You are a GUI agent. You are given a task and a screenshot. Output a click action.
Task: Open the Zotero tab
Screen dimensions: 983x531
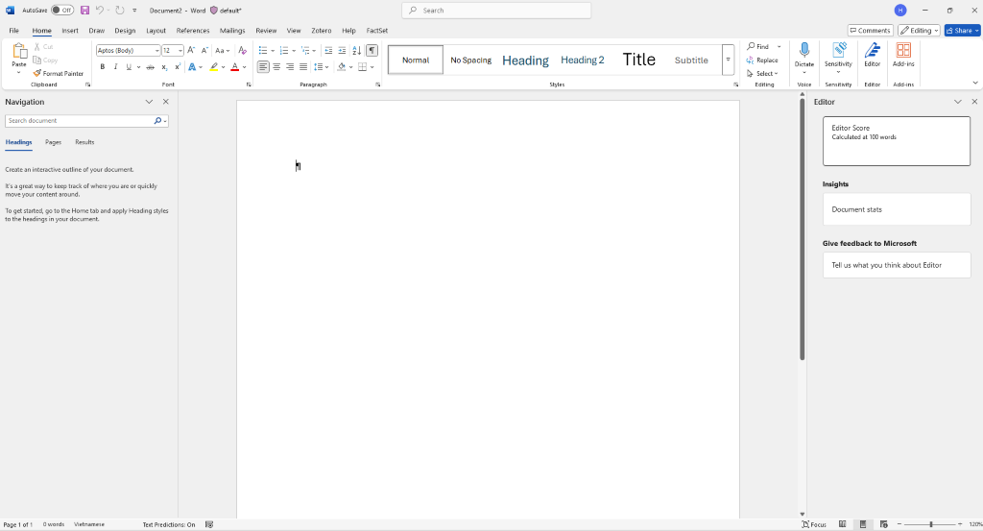point(321,30)
